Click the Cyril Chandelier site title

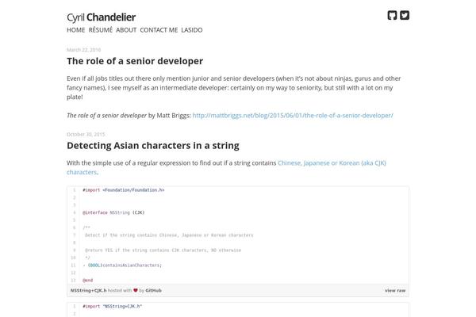(x=101, y=17)
